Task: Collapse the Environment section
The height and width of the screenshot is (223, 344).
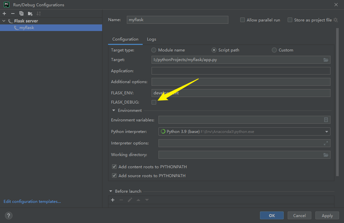Action: tap(114, 110)
